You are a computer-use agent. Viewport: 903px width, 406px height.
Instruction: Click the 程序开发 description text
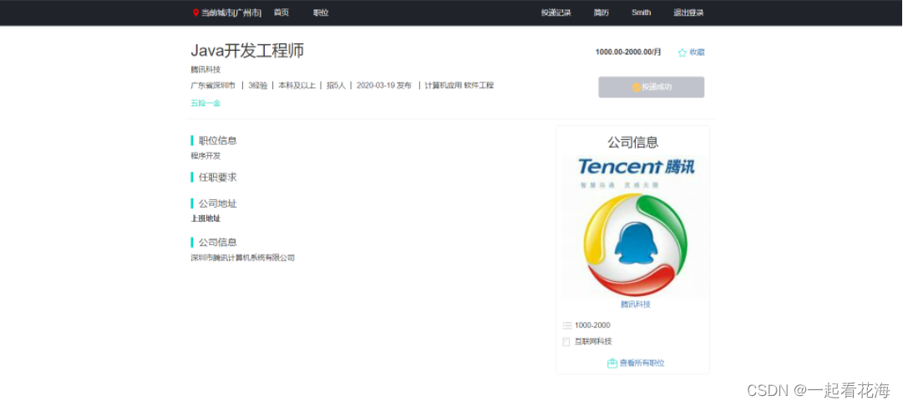205,156
